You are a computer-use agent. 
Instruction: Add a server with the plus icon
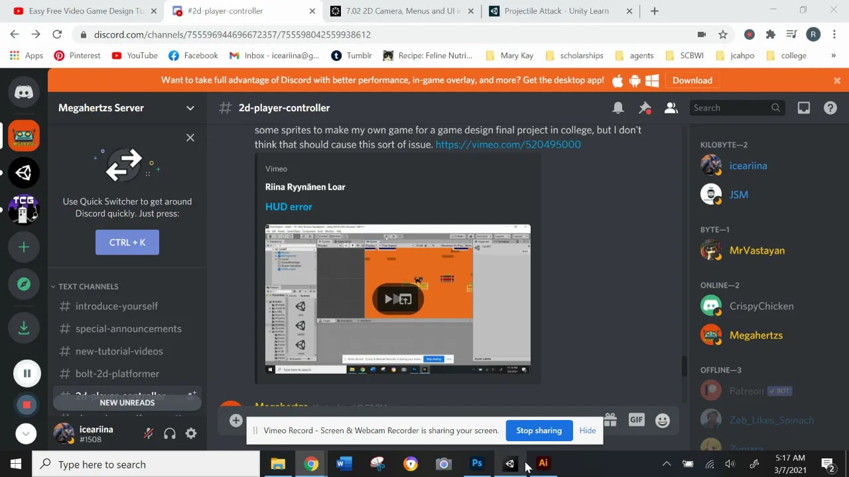[x=24, y=247]
